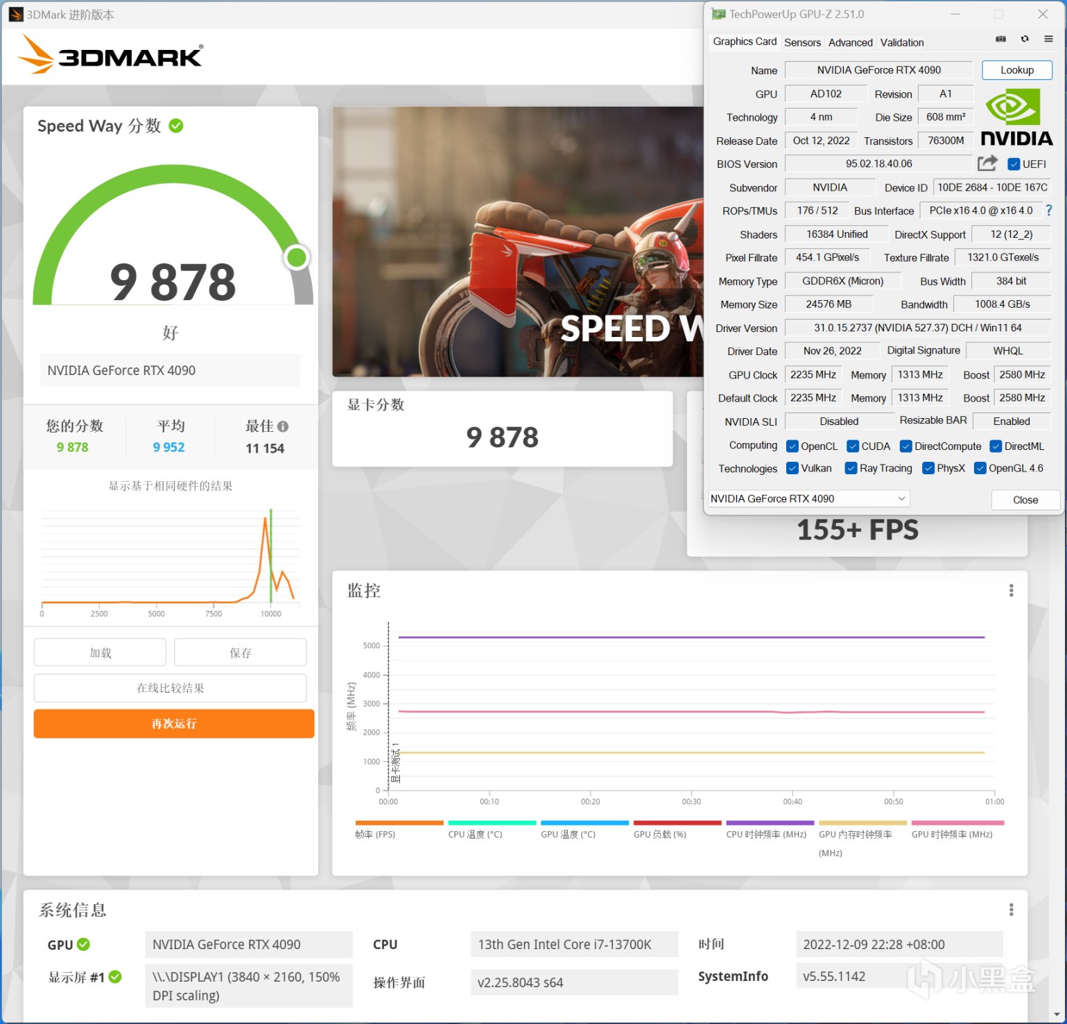Click the Device ID field
This screenshot has width=1067, height=1024.
point(992,187)
